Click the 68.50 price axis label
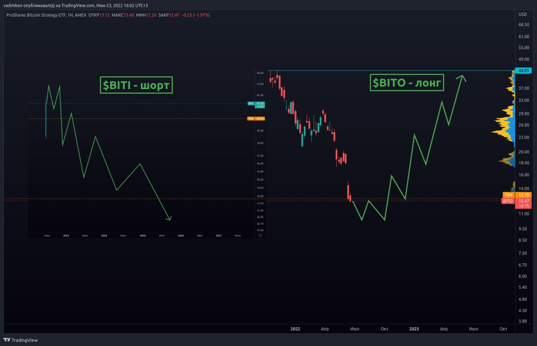The height and width of the screenshot is (346, 537). (x=524, y=25)
